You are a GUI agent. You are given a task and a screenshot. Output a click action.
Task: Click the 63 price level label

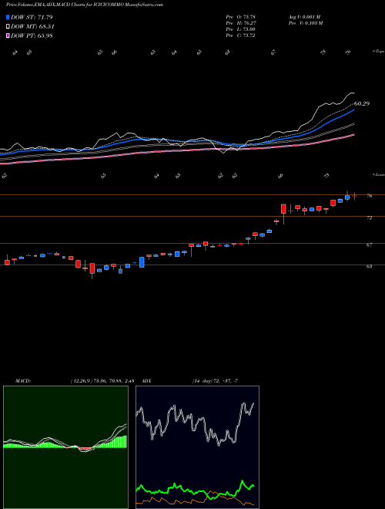click(369, 267)
